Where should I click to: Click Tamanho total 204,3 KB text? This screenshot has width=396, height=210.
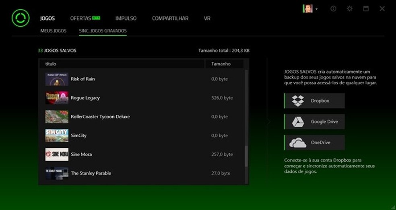[224, 50]
